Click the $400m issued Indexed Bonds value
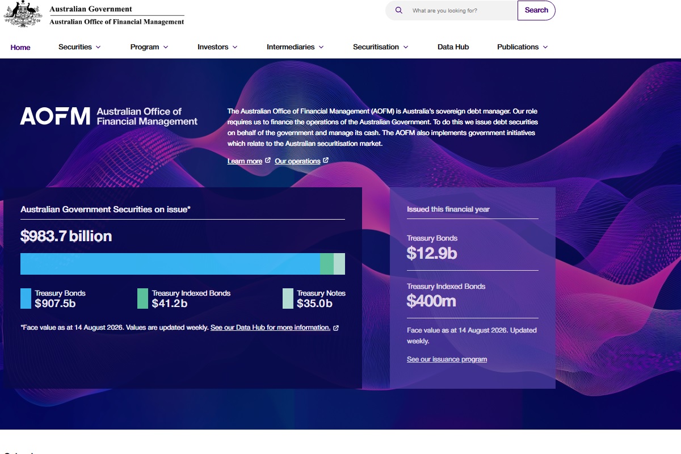 [x=431, y=301]
